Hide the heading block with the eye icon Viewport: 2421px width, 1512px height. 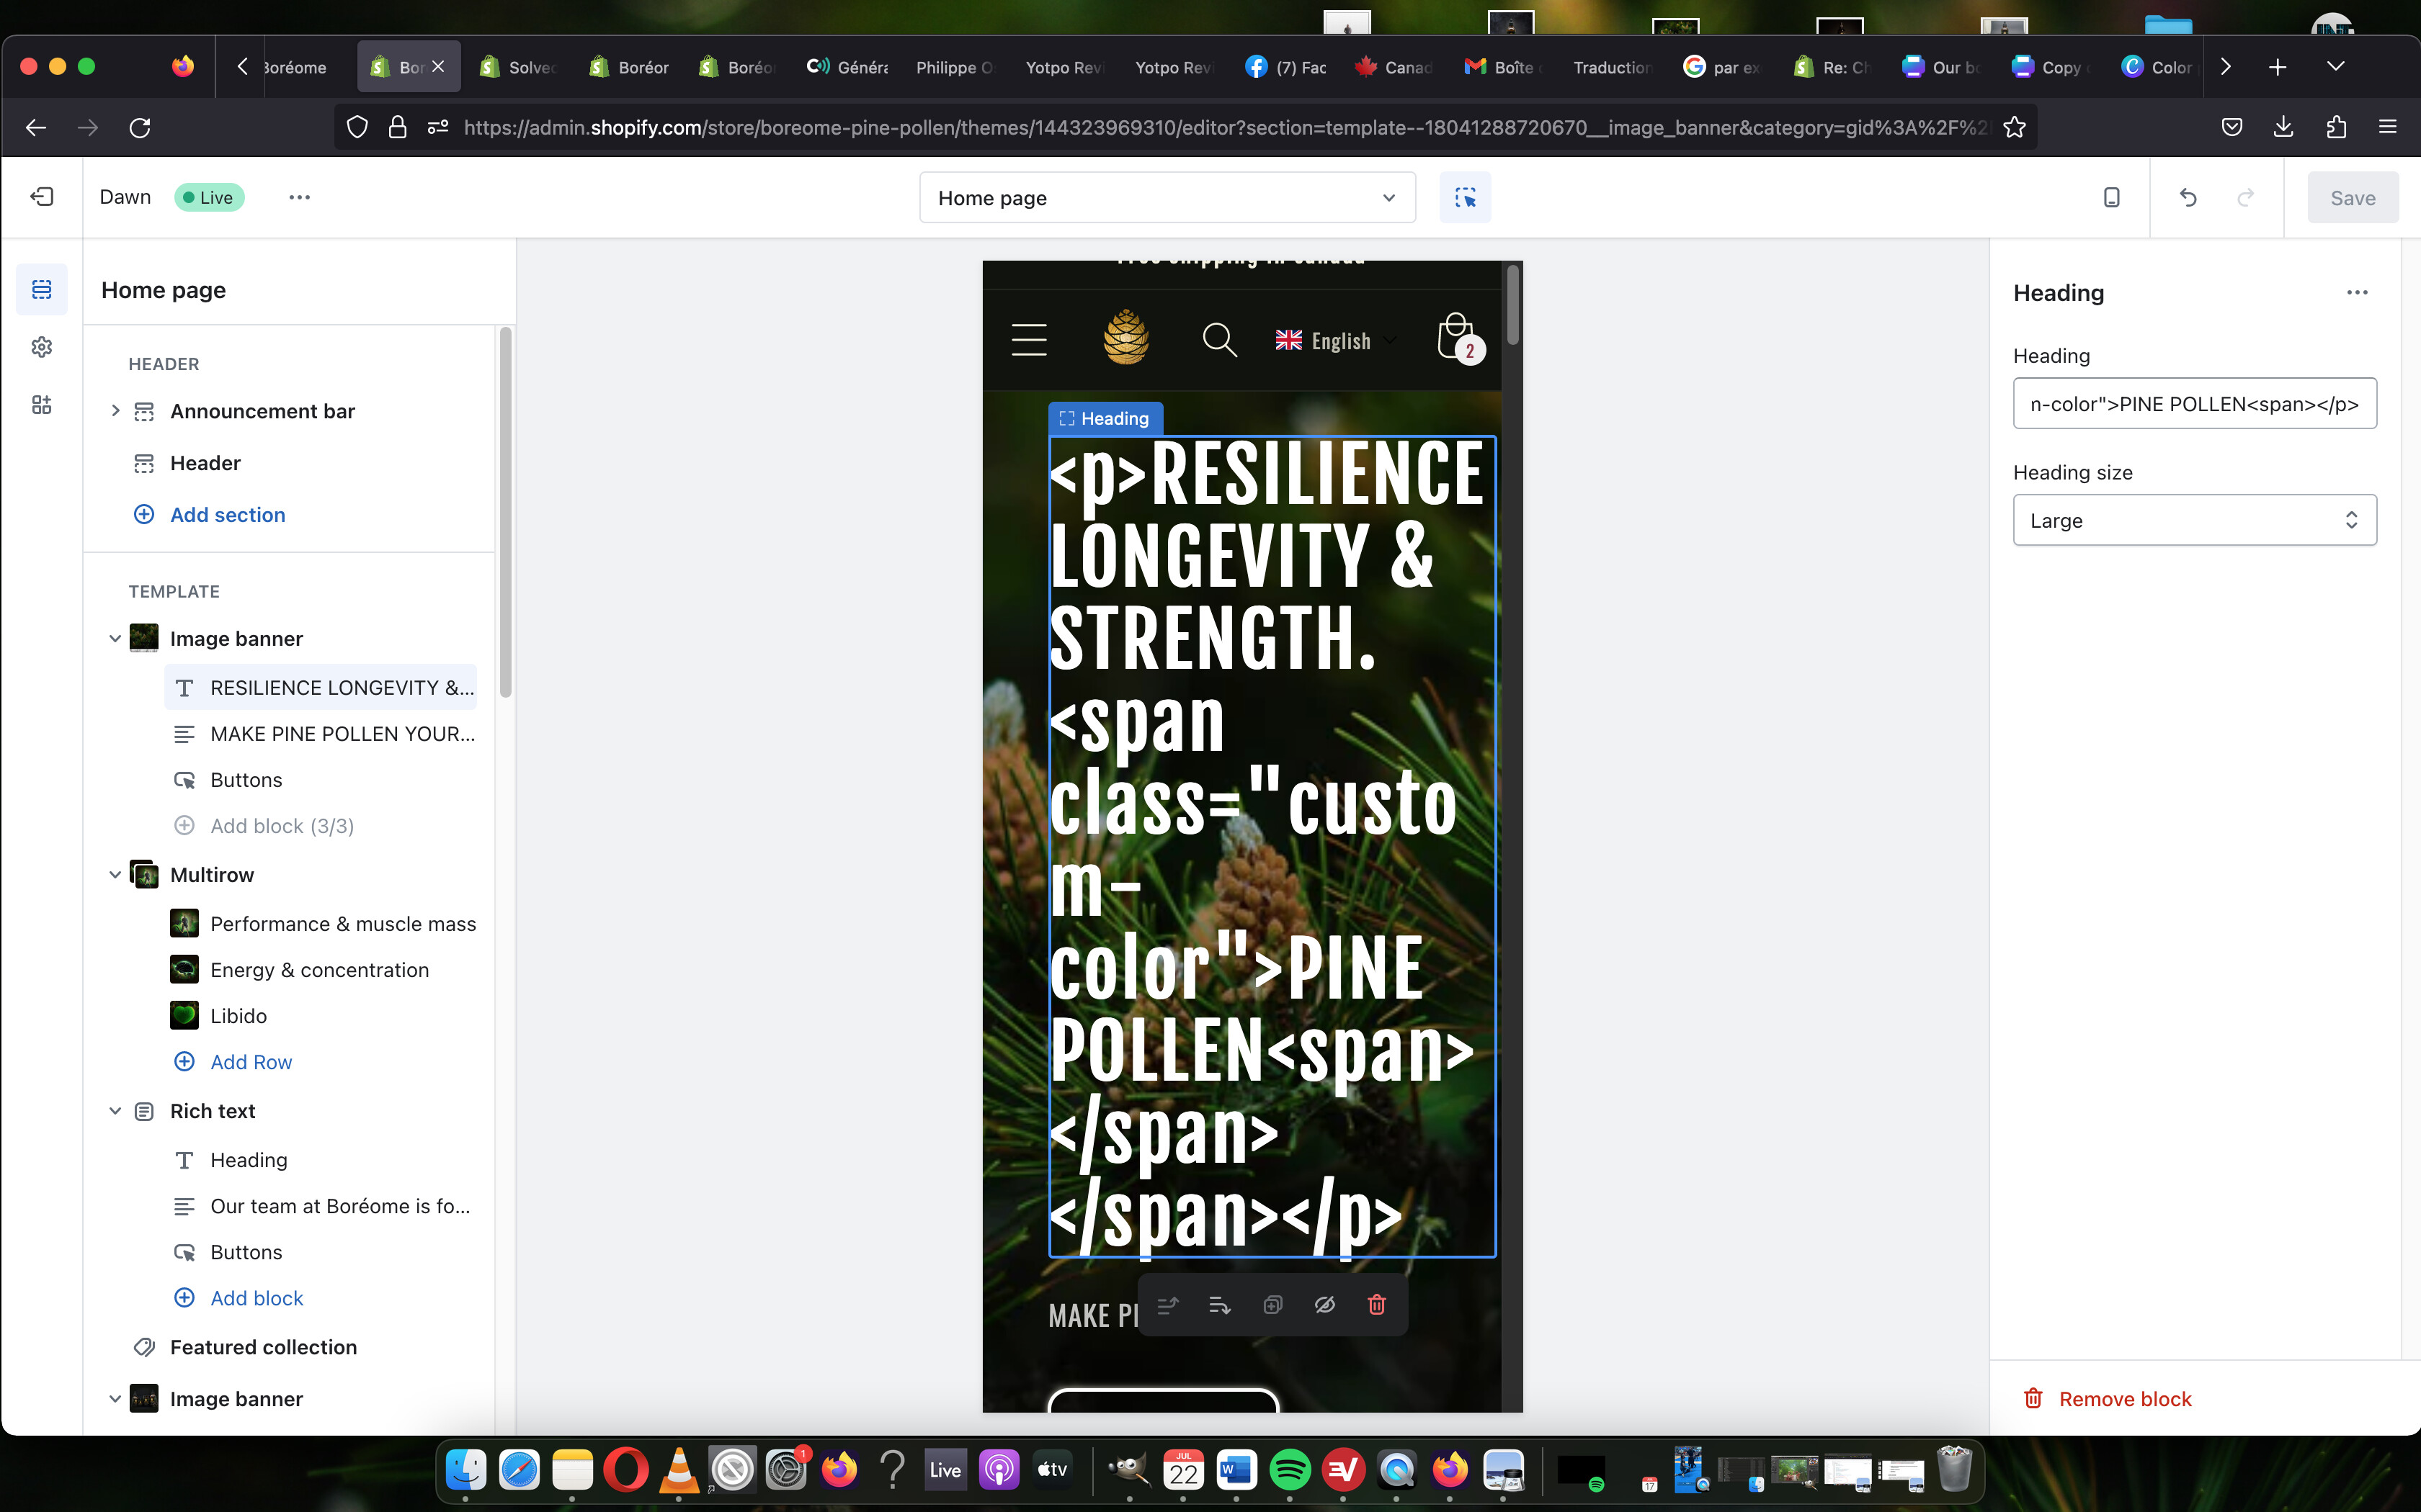pos(1324,1305)
